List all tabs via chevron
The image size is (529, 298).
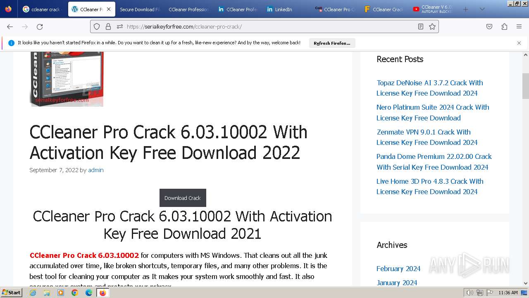pos(482,9)
